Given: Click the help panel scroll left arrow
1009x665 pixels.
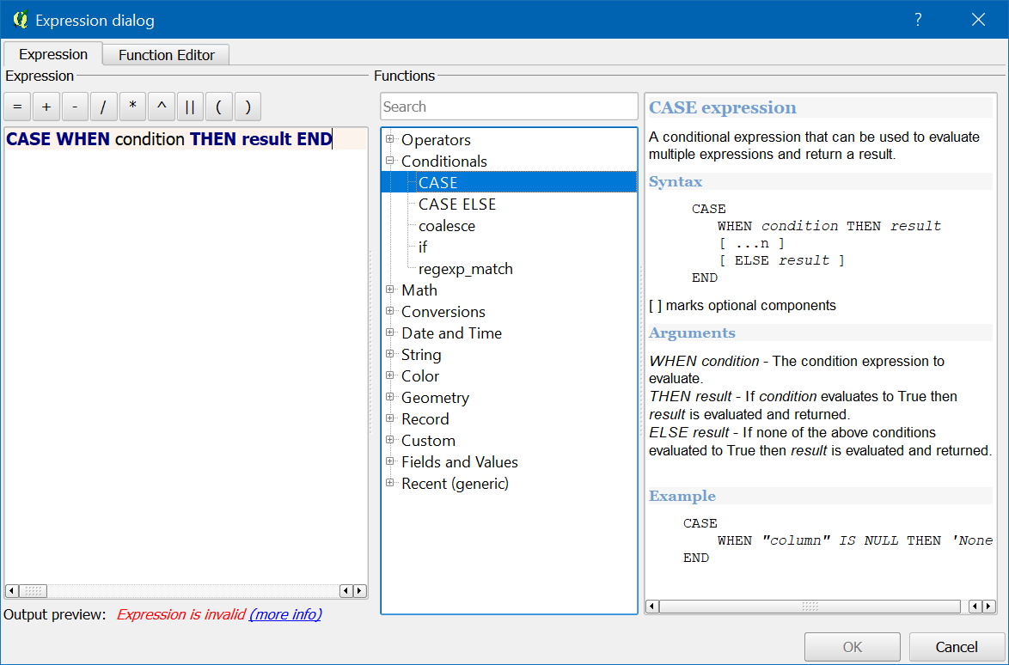Looking at the screenshot, I should coord(651,607).
